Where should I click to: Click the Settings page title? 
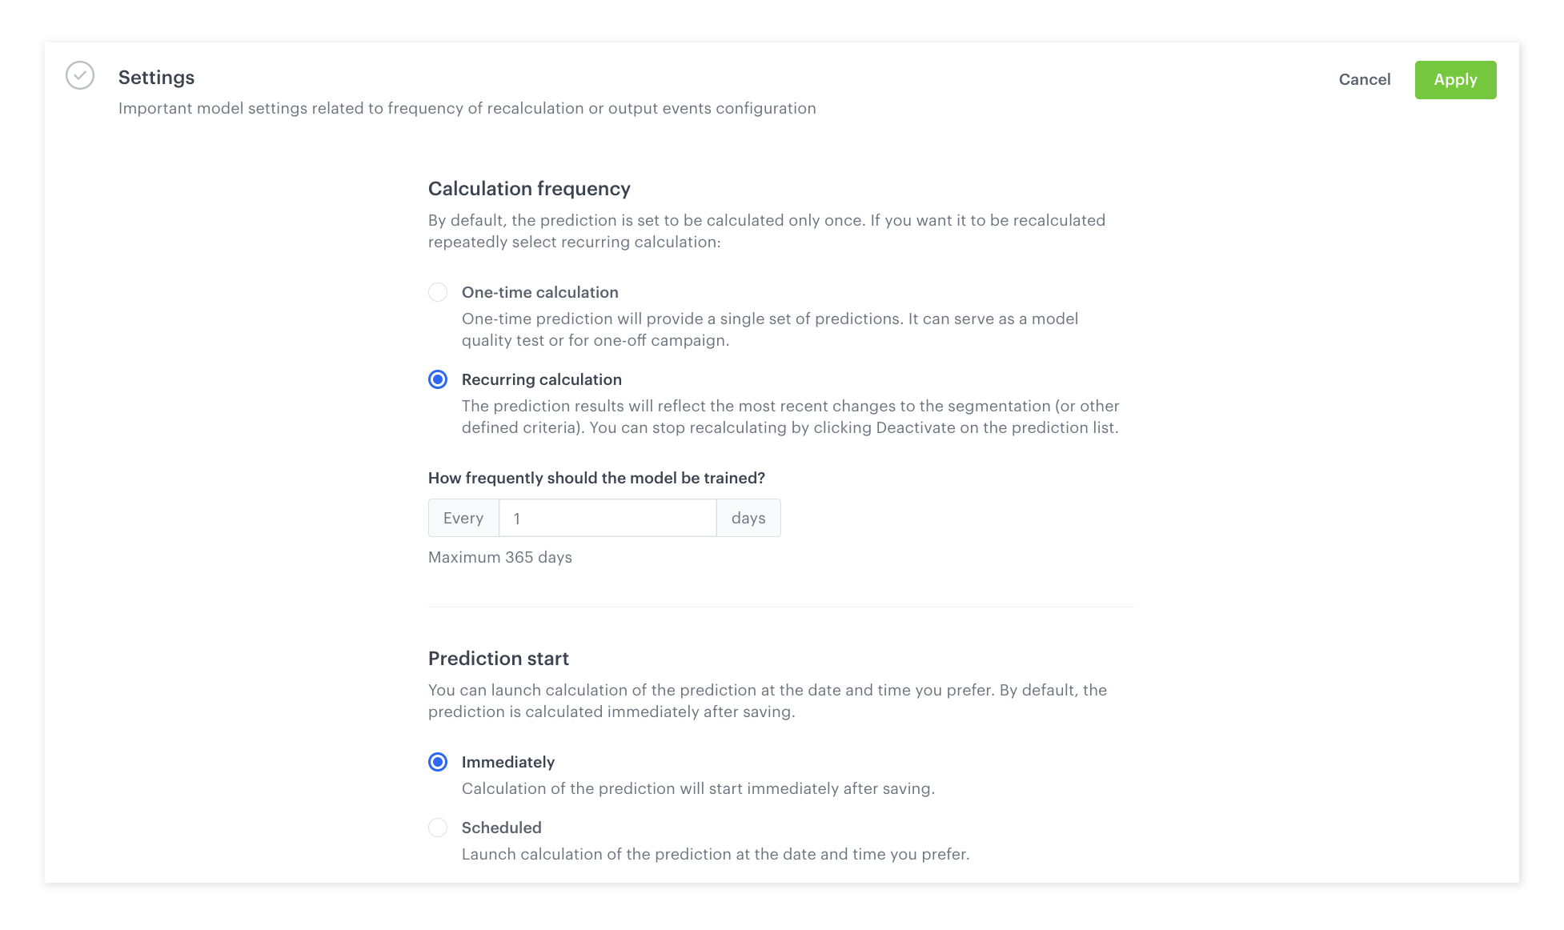tap(156, 78)
